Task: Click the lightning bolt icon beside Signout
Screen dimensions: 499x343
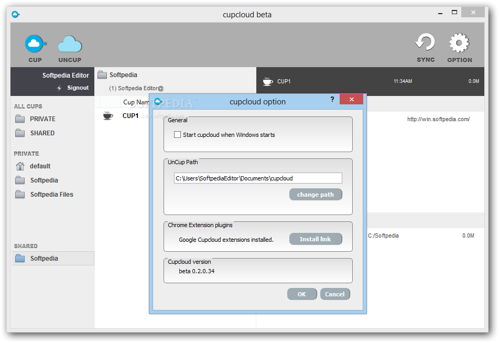Action: point(59,88)
